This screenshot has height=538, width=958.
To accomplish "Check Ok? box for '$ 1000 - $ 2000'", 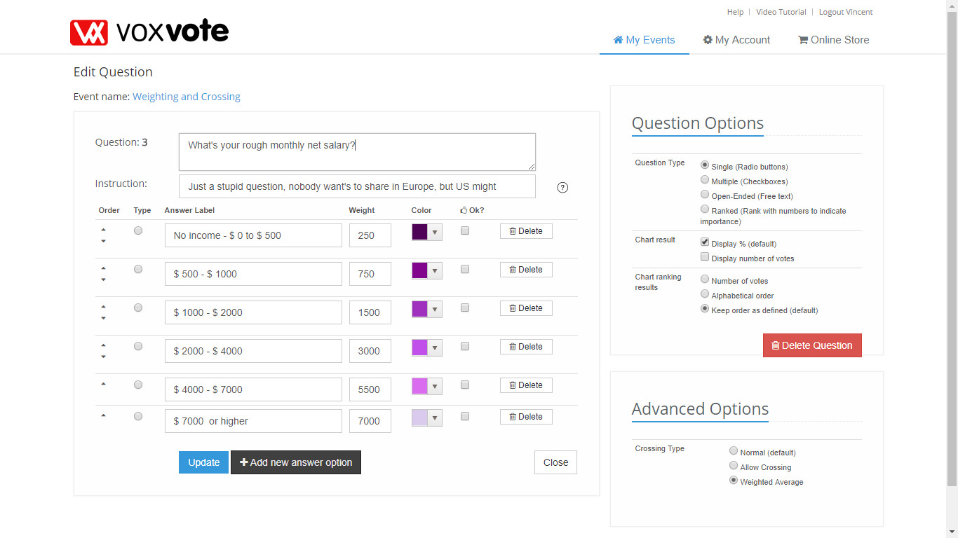I will click(x=465, y=308).
